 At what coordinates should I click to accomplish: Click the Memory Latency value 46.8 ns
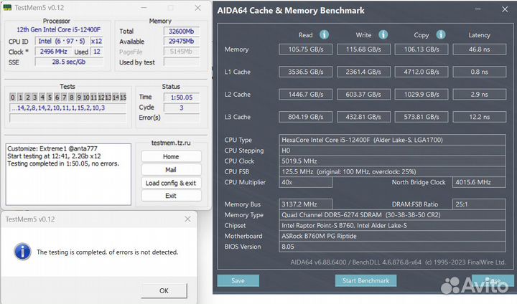click(x=480, y=49)
